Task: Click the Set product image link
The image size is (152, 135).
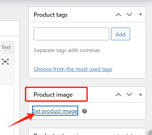Action: [55, 111]
